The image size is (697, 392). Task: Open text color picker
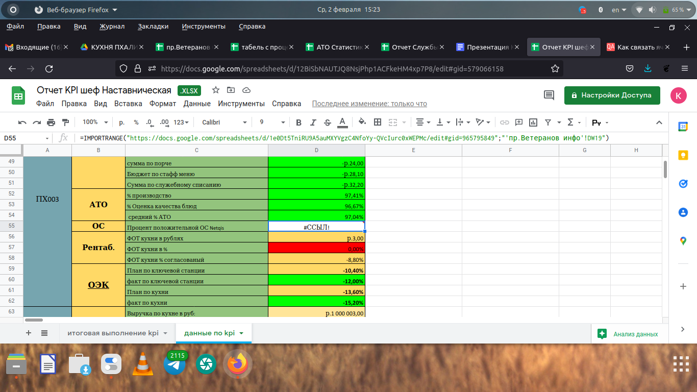342,122
